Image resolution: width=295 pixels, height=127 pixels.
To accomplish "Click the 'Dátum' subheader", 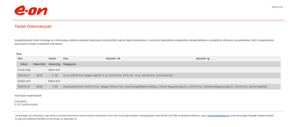I will (x=24, y=64).
